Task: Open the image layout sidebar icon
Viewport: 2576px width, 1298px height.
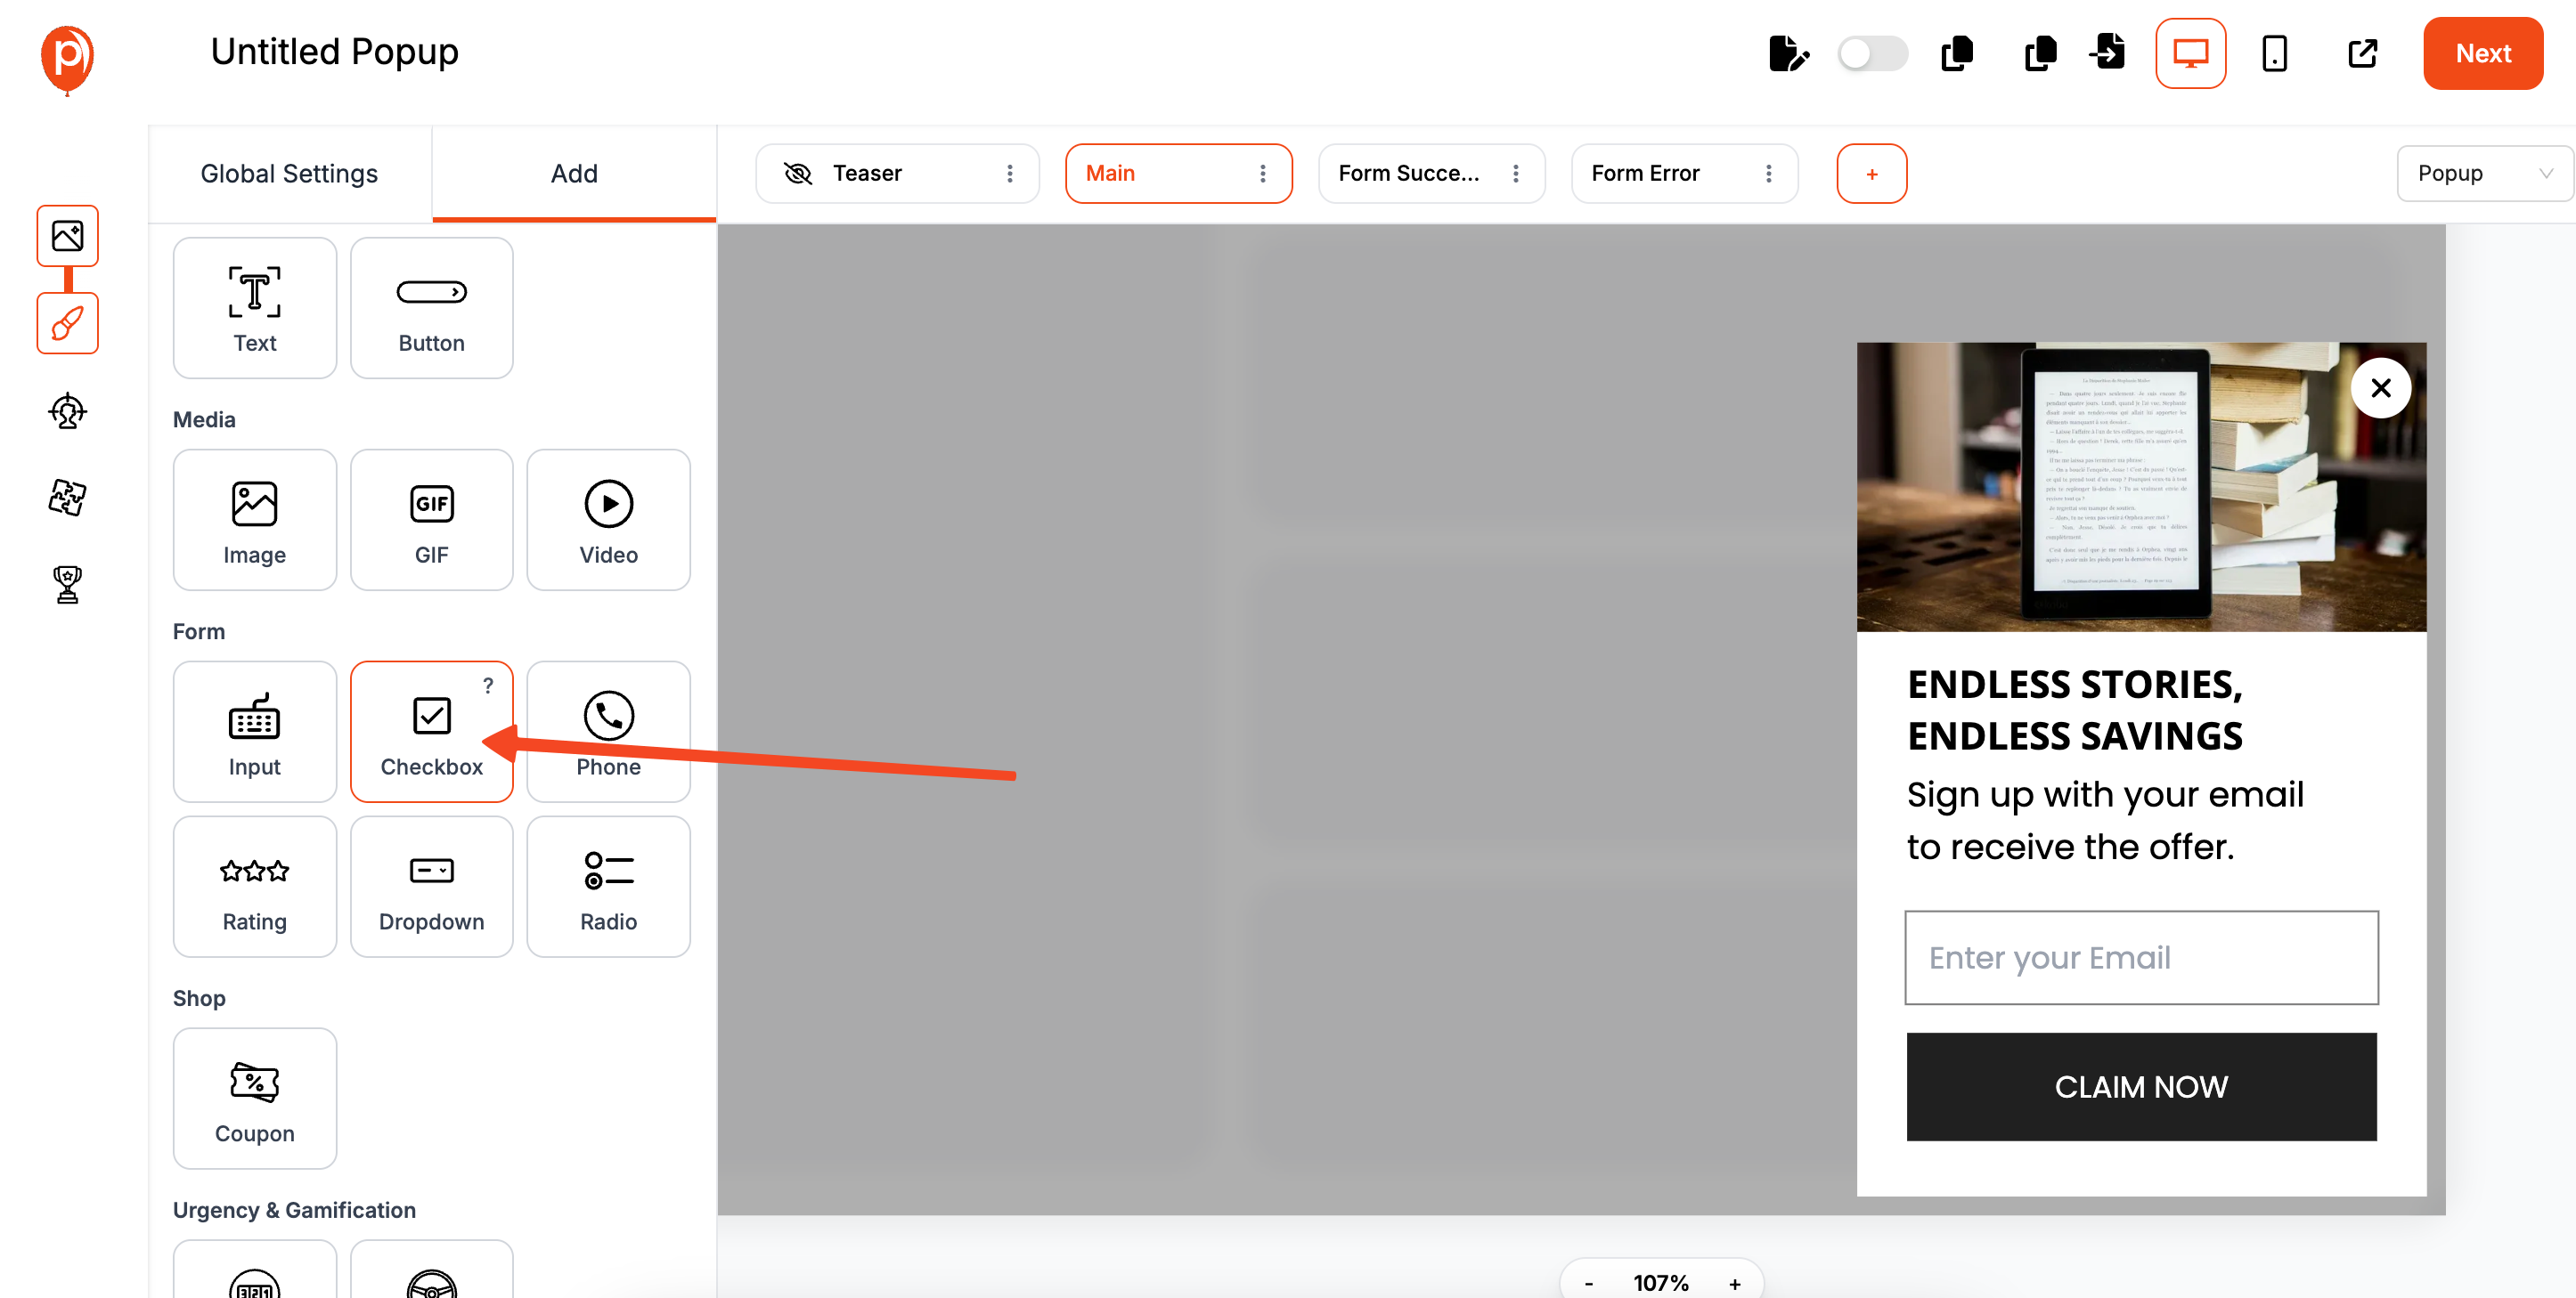Action: (x=67, y=236)
